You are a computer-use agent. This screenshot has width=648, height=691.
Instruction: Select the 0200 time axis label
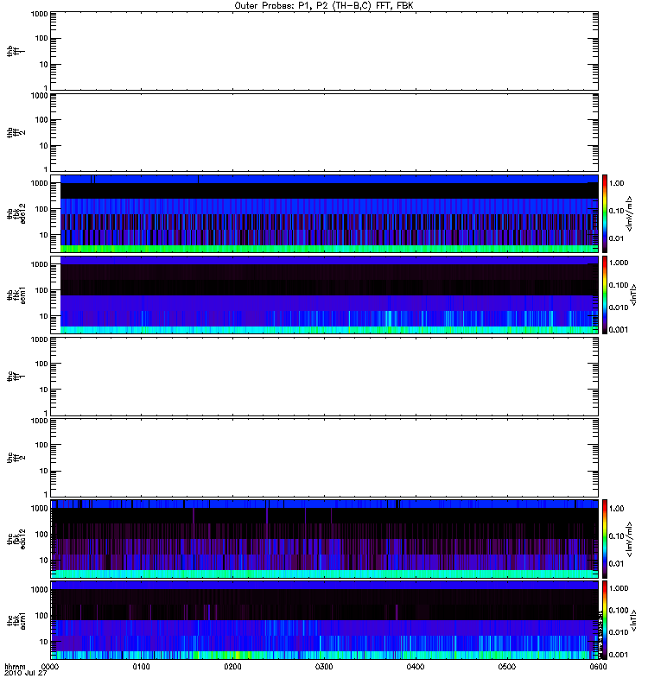(232, 667)
